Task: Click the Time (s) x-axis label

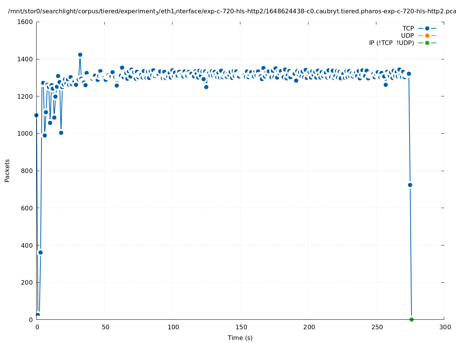Action: (240, 338)
